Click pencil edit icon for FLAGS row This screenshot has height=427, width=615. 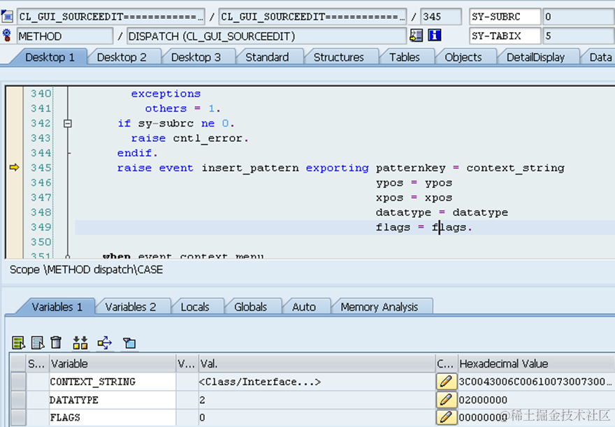pos(447,417)
